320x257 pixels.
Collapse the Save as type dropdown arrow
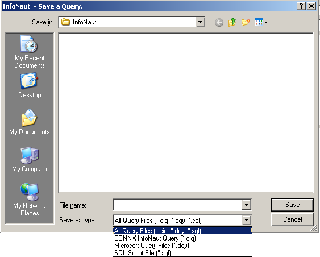[246, 220]
